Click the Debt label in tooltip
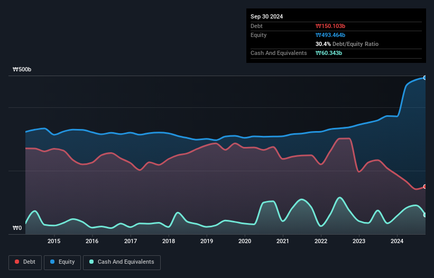This screenshot has height=278, width=434. pos(256,26)
